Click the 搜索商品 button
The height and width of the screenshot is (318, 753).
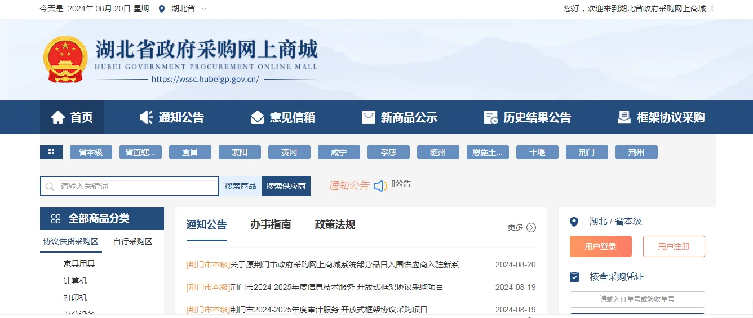click(240, 186)
